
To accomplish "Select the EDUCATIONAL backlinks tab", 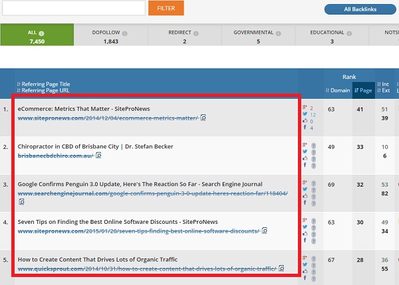I will [331, 37].
